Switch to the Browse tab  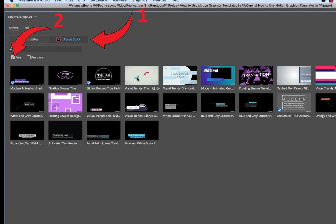point(14,28)
